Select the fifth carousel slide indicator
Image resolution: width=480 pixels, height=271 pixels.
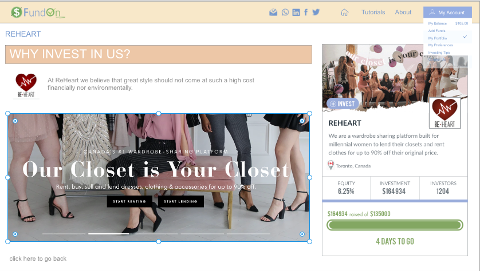click(x=248, y=234)
